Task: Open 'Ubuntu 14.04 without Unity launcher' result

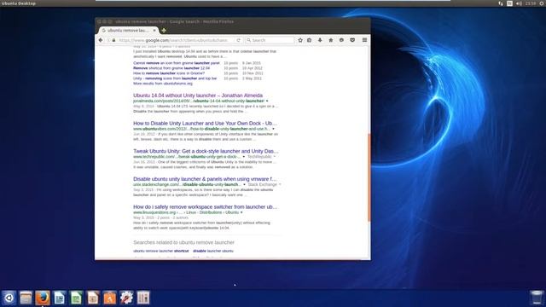Action: 198,96
